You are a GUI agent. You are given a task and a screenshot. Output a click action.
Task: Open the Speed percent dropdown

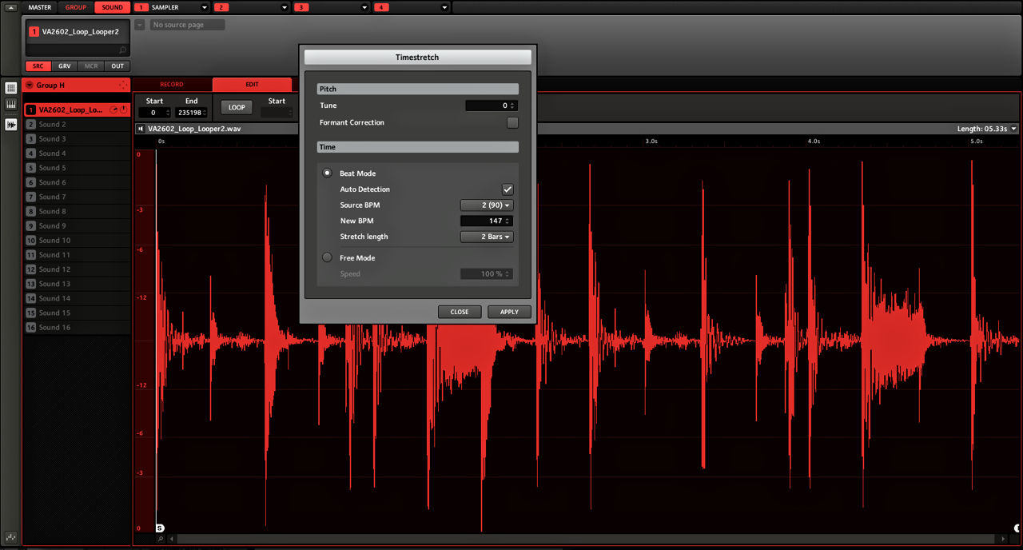tap(487, 273)
